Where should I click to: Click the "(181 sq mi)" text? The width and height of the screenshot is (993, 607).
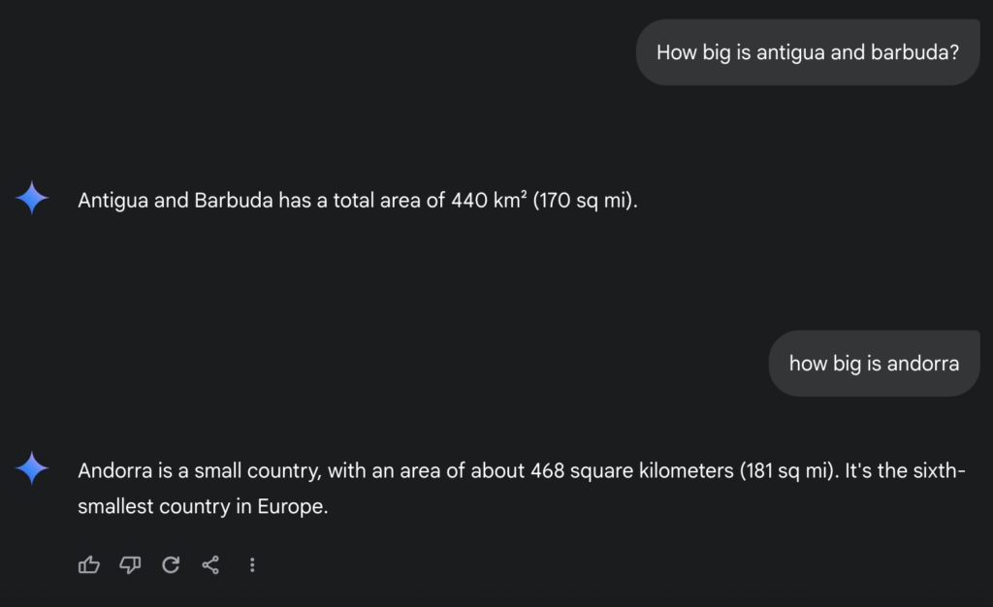coord(787,472)
